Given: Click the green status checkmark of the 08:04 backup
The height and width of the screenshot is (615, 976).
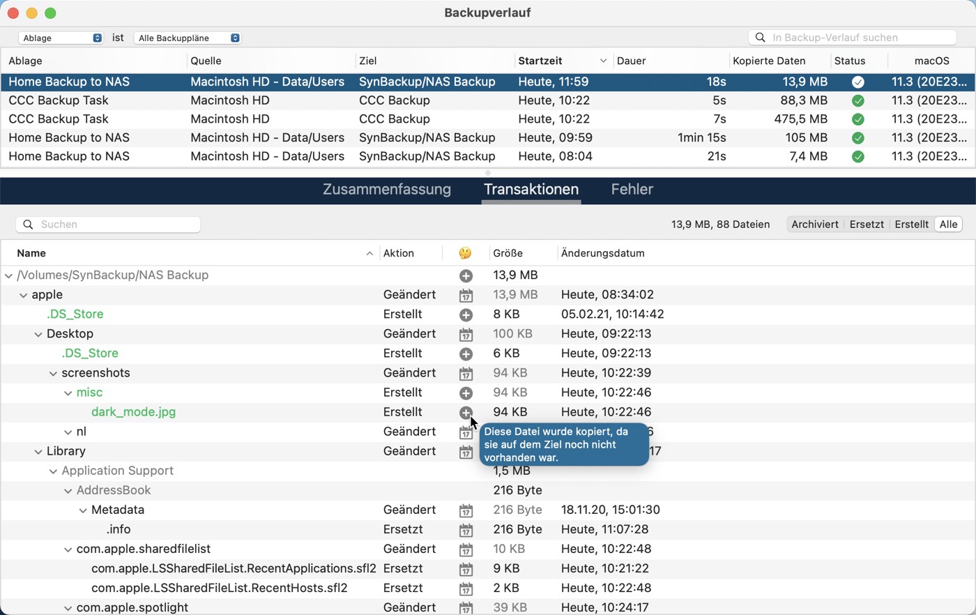Looking at the screenshot, I should click(858, 157).
